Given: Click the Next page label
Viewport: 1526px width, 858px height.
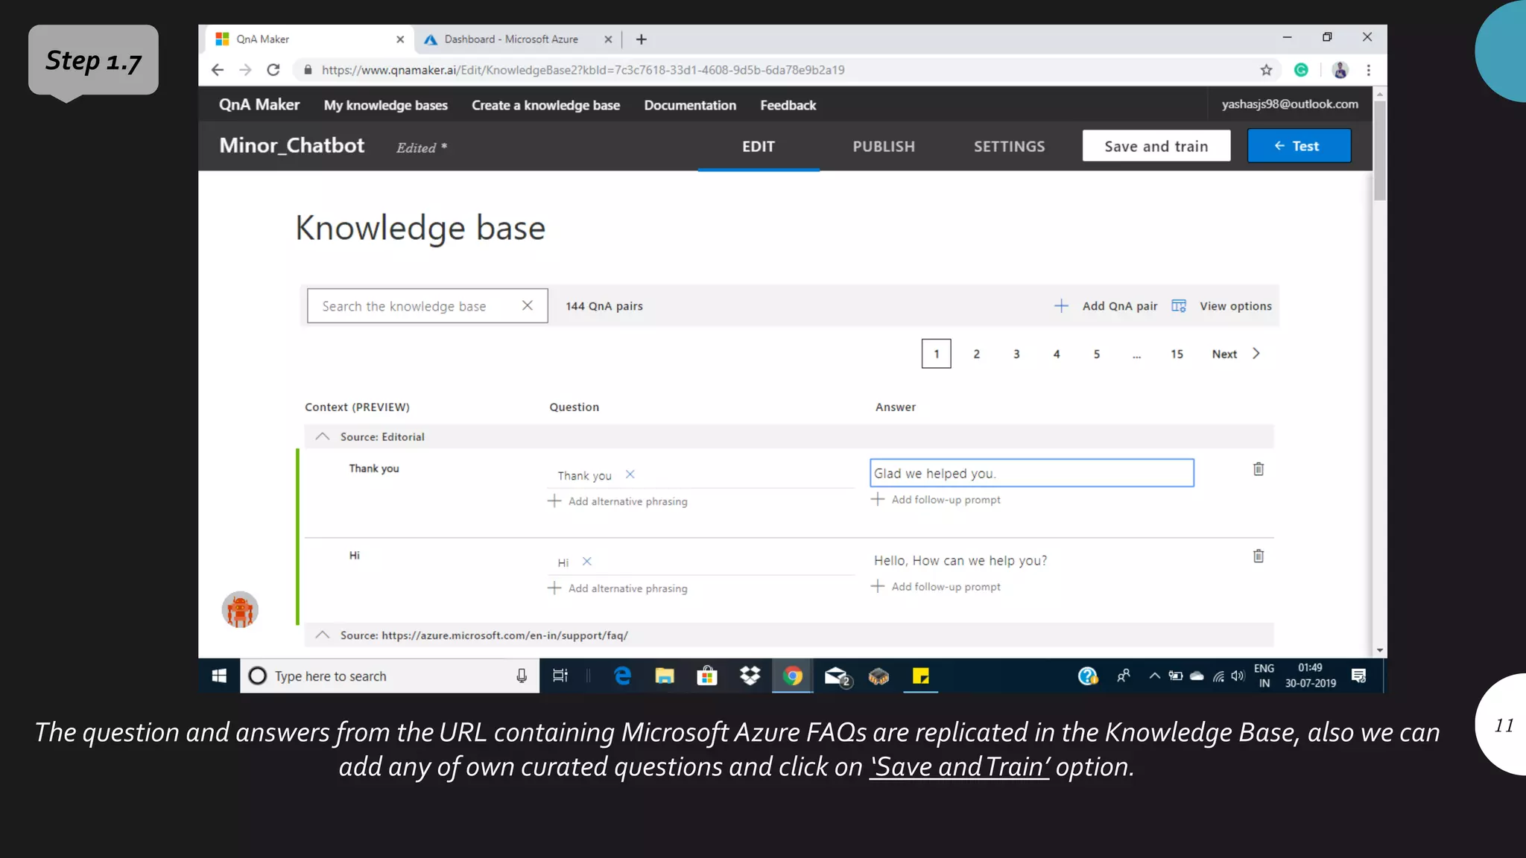Looking at the screenshot, I should [1224, 355].
